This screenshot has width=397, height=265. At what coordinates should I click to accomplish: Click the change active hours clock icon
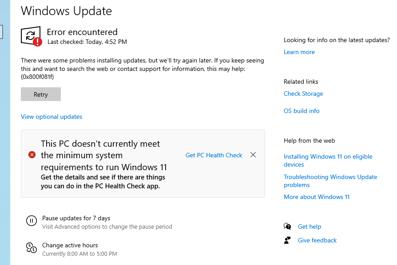(31, 248)
